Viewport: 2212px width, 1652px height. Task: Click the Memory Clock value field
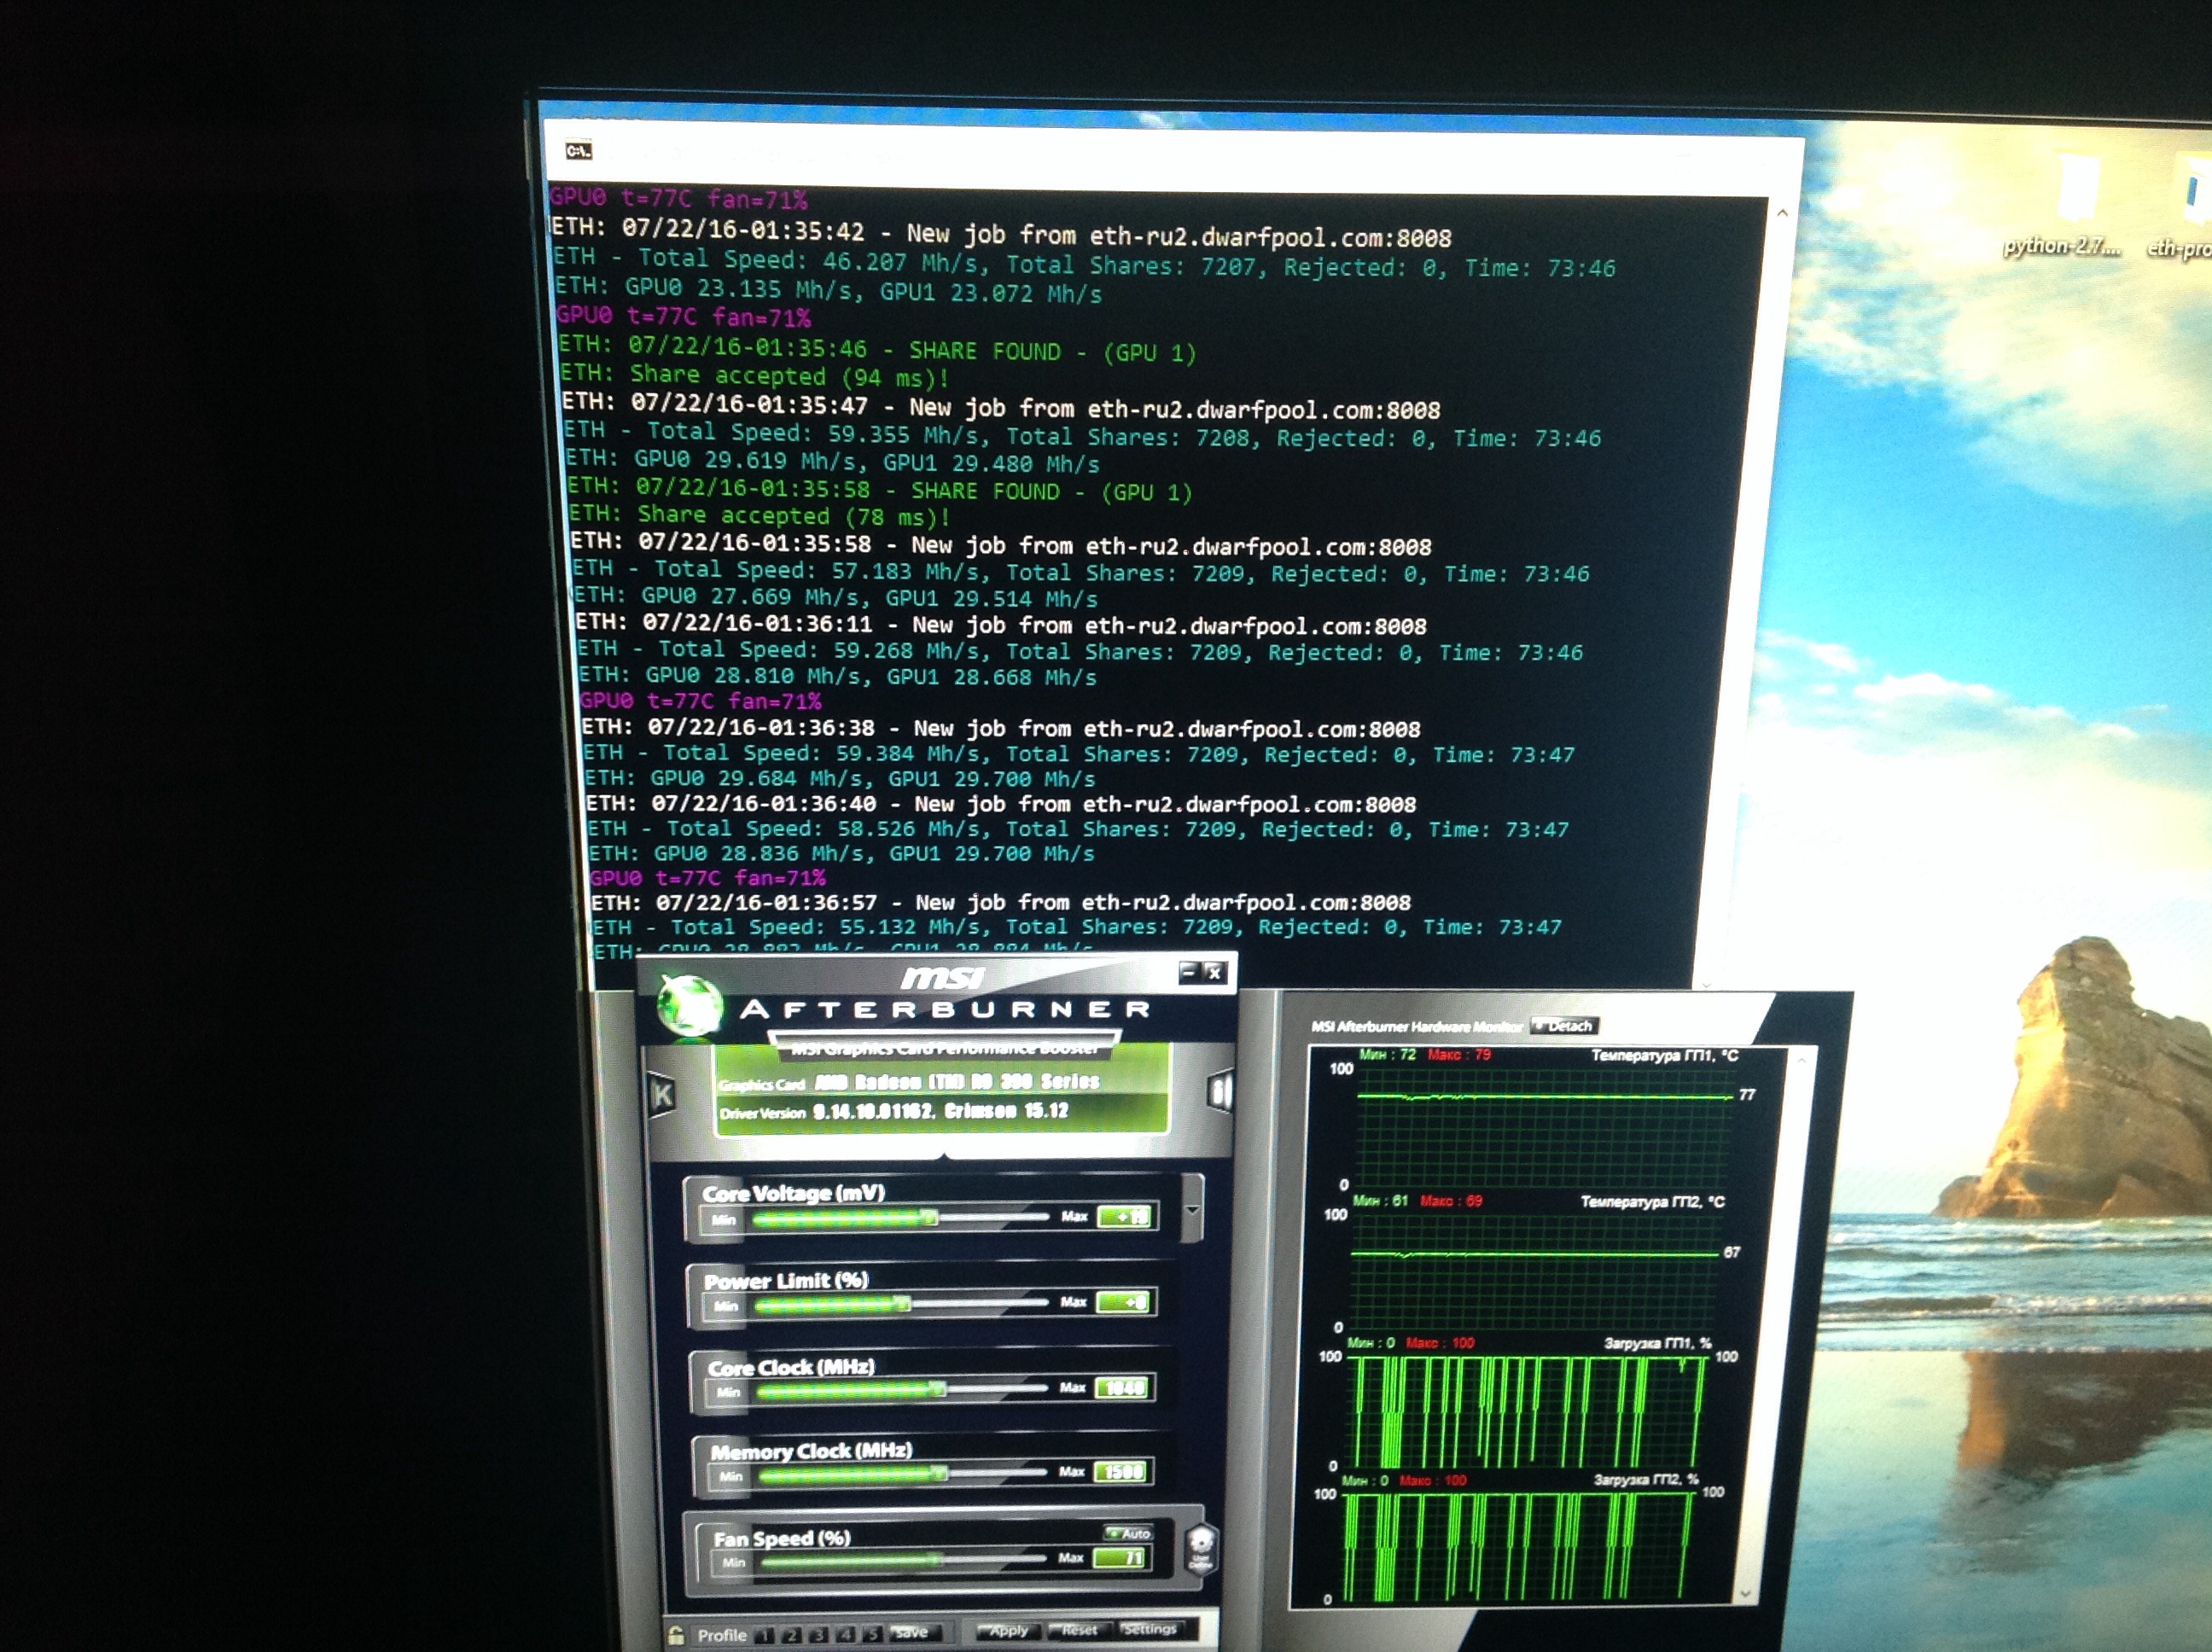(1123, 1472)
